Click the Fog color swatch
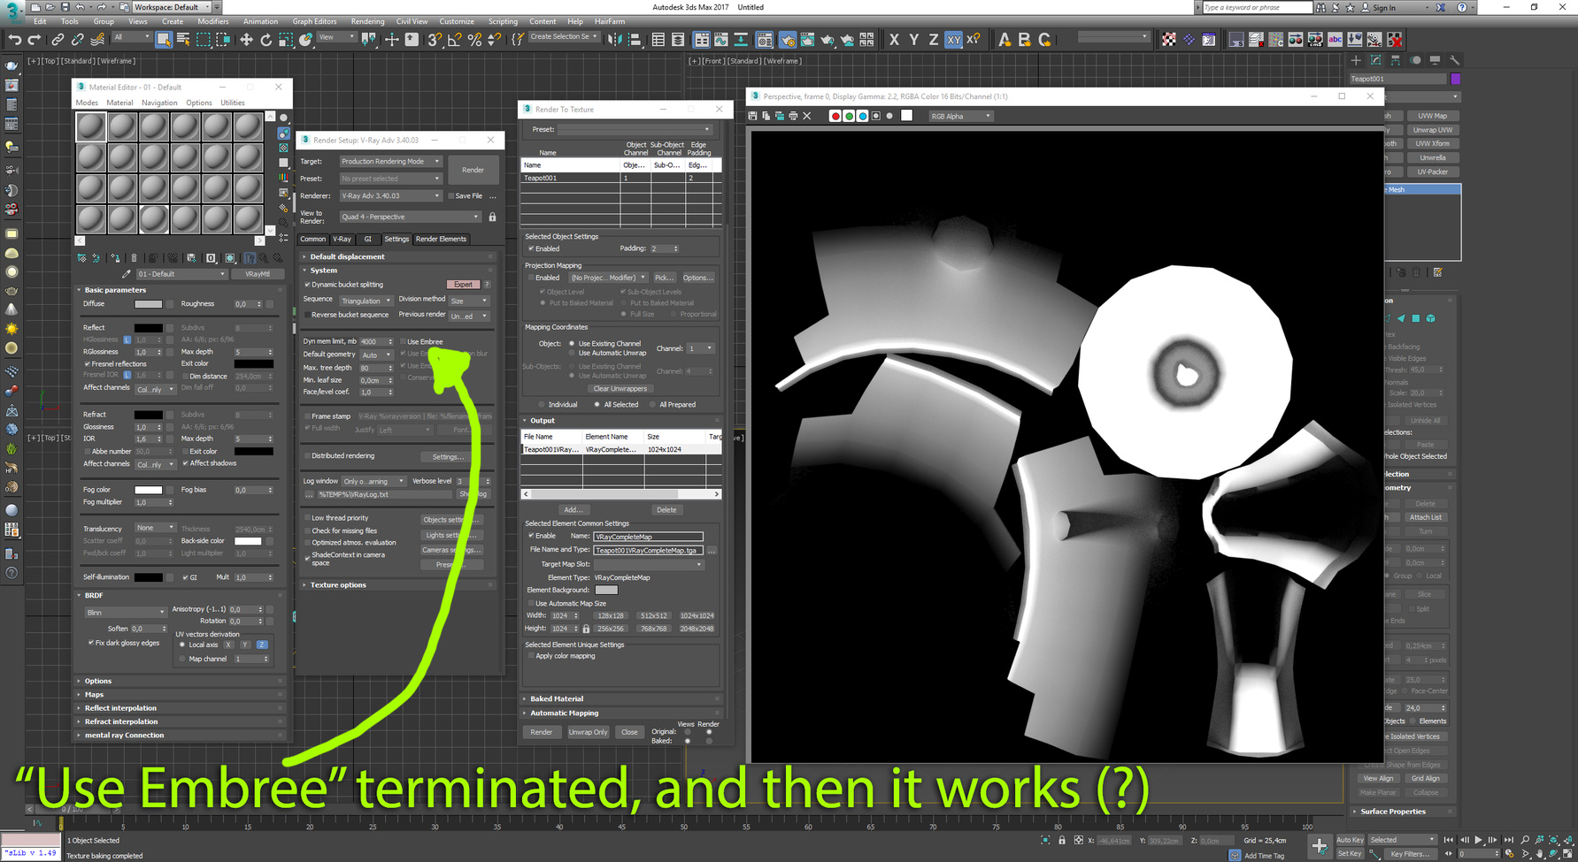Viewport: 1578px width, 862px height. [x=148, y=490]
